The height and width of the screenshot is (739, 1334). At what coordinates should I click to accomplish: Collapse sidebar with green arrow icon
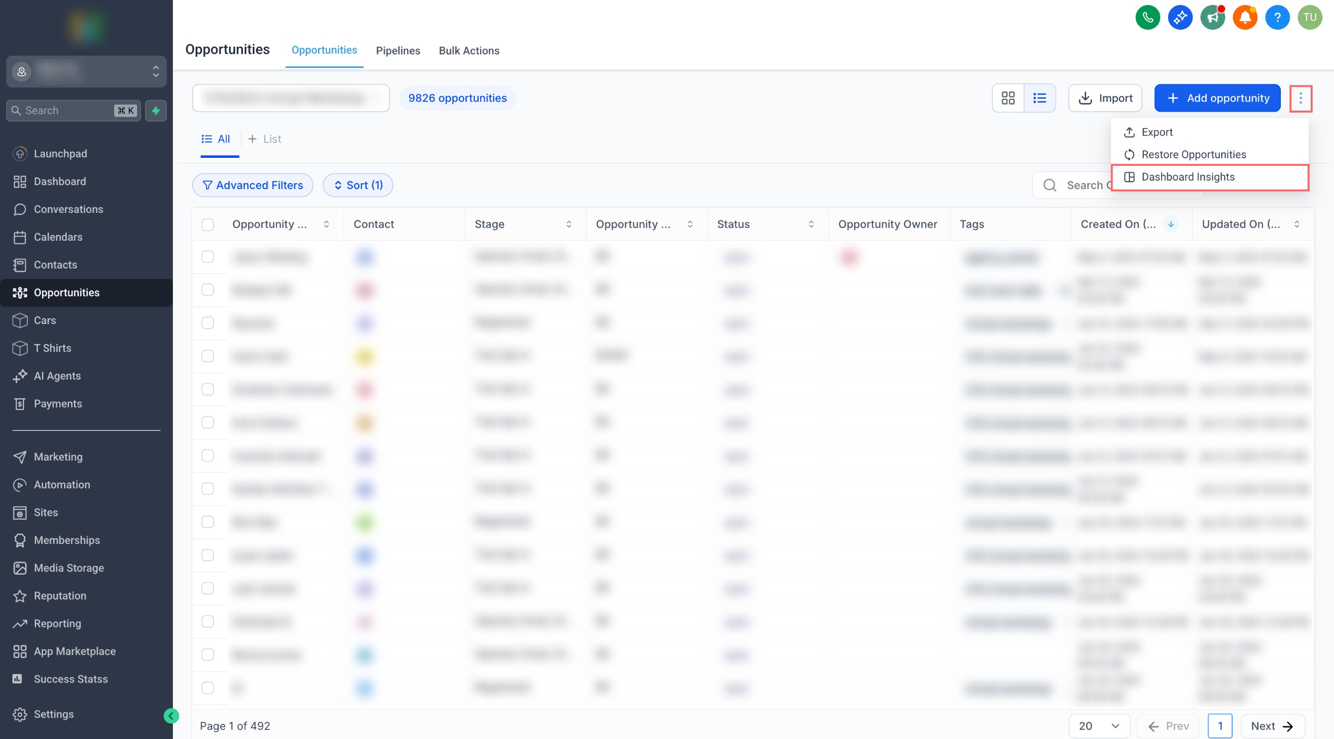pyautogui.click(x=171, y=715)
